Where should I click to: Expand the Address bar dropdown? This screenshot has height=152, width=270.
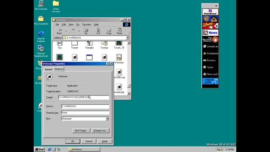click(x=127, y=38)
